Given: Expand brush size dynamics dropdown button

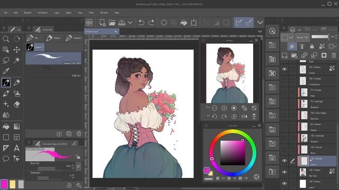Looking at the screenshot, I should tap(78, 166).
